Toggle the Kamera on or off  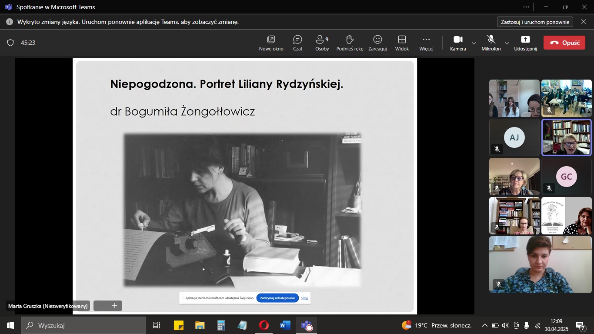(x=458, y=43)
